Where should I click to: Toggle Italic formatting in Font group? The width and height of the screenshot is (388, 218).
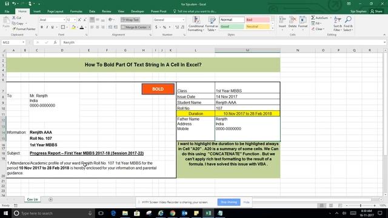coord(47,27)
